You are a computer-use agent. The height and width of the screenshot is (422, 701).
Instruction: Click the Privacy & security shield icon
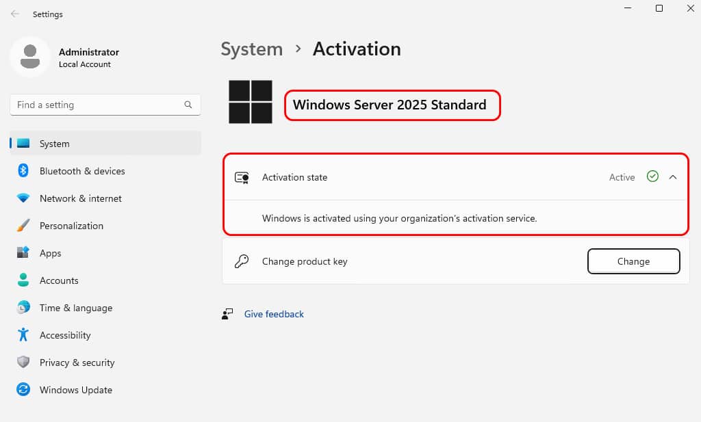[23, 362]
